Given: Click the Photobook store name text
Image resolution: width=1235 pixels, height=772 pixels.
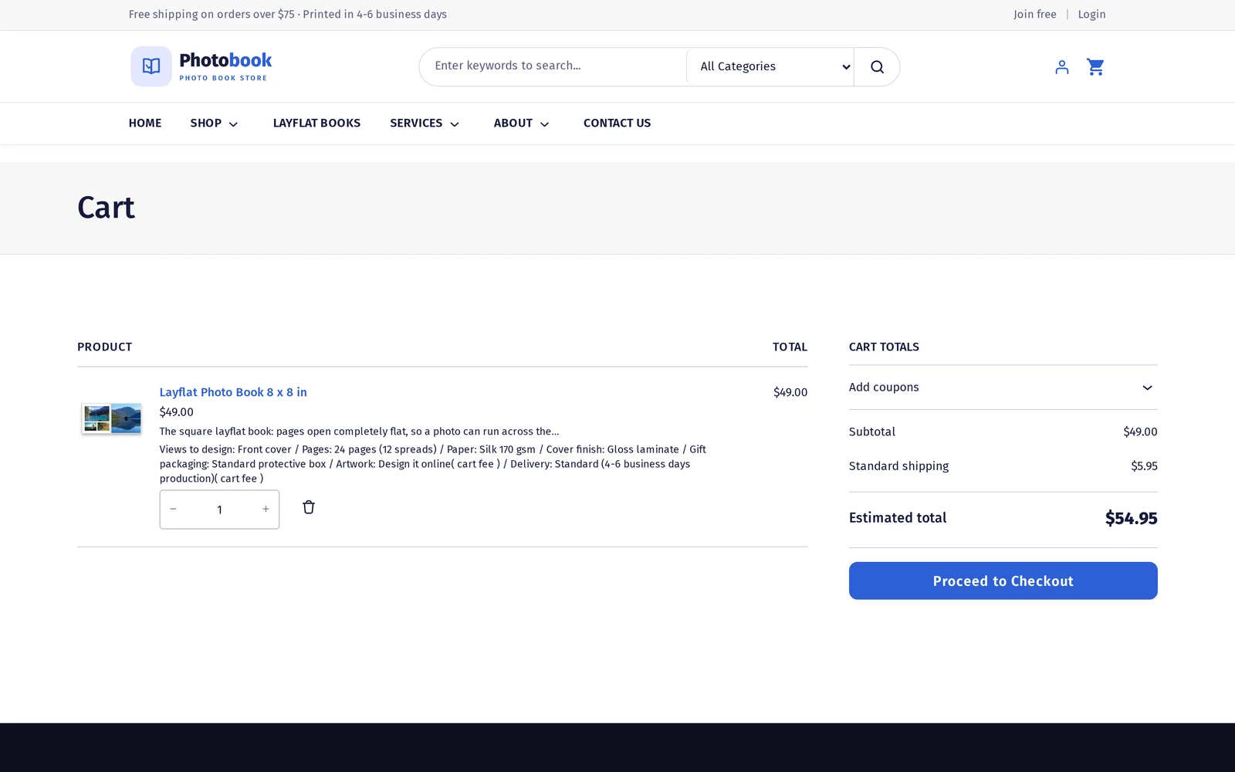Looking at the screenshot, I should point(225,60).
